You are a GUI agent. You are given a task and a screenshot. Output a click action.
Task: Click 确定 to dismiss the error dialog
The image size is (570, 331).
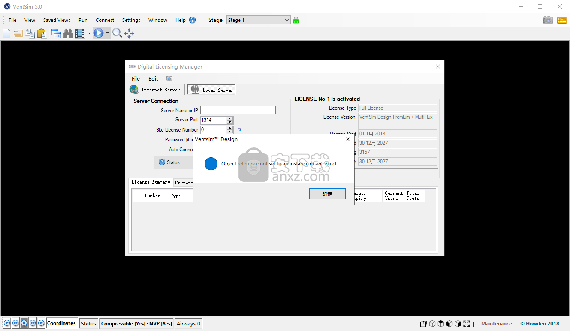327,194
